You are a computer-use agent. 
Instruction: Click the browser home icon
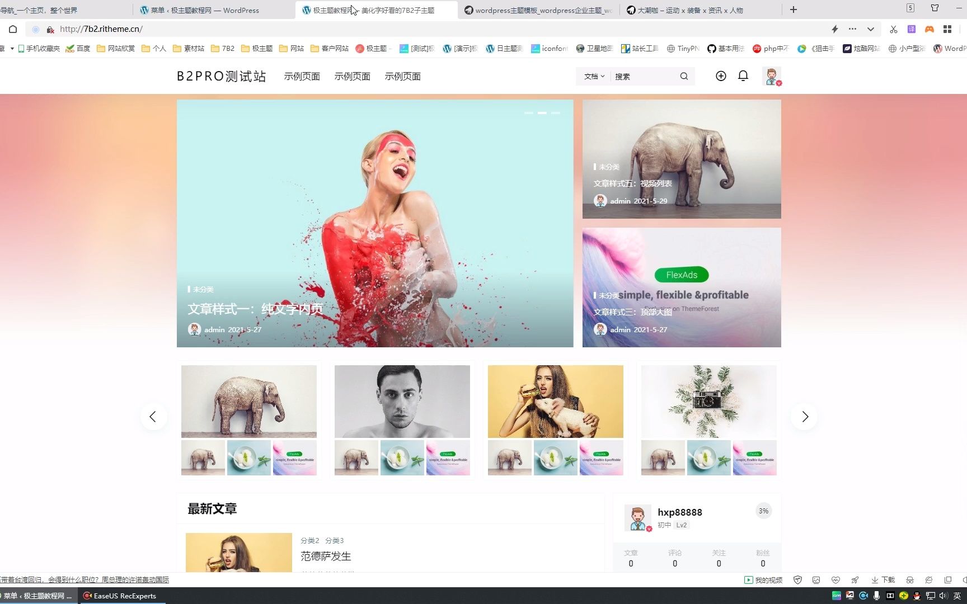[x=13, y=29]
